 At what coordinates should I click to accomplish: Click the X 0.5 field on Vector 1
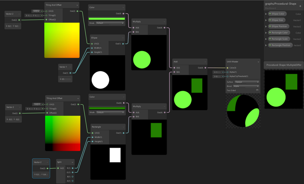65,79
